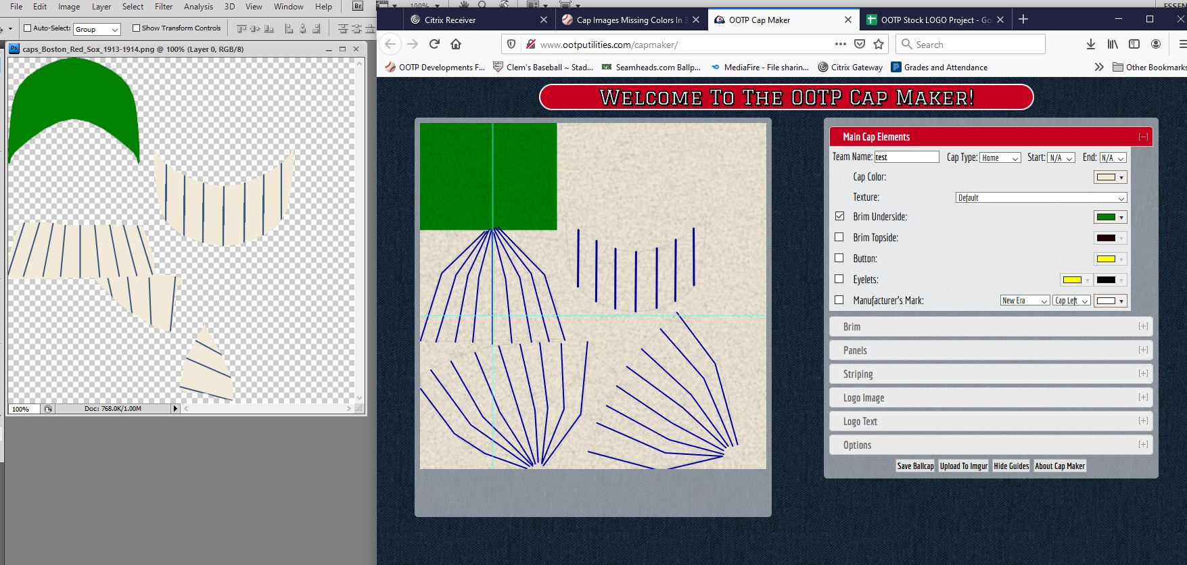This screenshot has height=565, width=1187.
Task: Click the Save Ballcap button
Action: click(914, 466)
